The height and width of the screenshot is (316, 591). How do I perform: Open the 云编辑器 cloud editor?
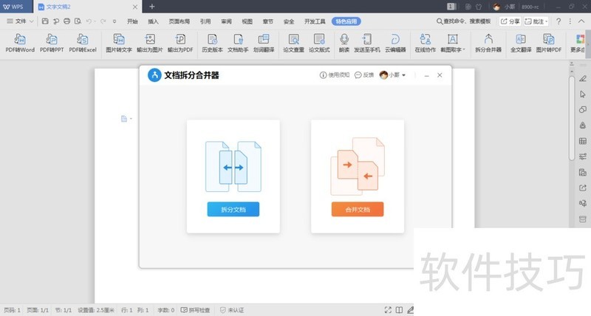[x=395, y=43]
